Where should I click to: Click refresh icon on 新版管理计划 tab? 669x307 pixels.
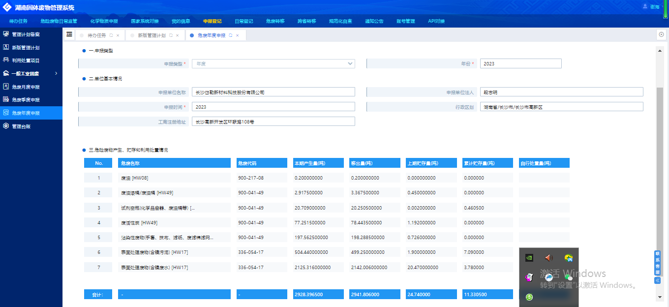171,35
